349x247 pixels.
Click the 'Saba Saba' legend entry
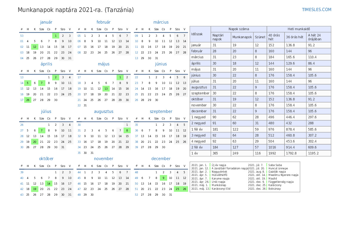(275, 165)
